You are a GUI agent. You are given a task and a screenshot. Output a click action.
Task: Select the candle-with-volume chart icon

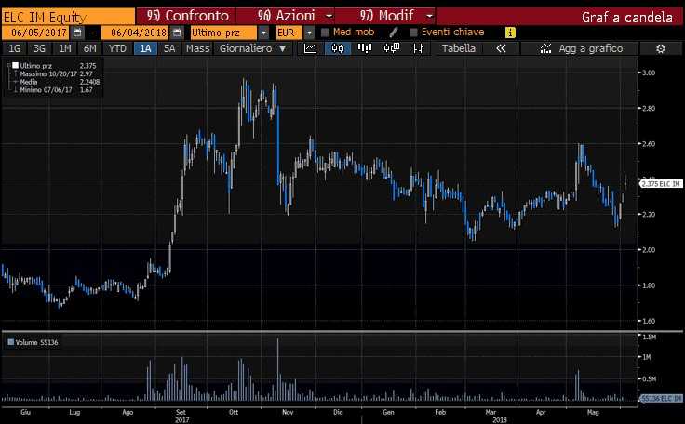[392, 48]
